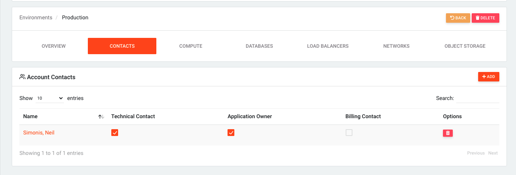516x175 pixels.
Task: Click the Technical Contact column header
Action: [133, 116]
